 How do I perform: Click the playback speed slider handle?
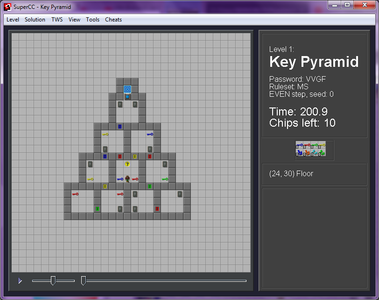(53, 281)
